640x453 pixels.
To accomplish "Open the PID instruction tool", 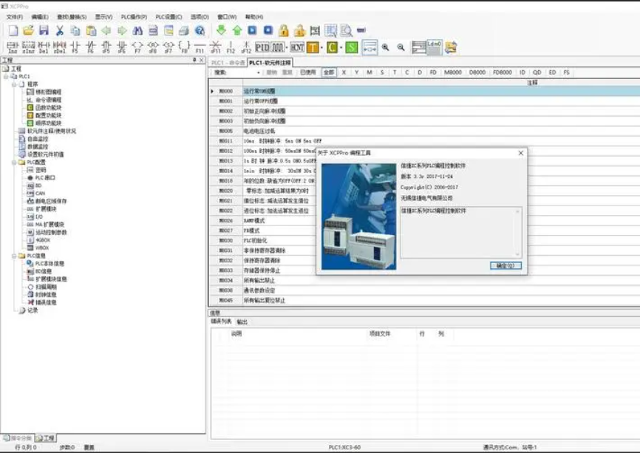I will (262, 47).
